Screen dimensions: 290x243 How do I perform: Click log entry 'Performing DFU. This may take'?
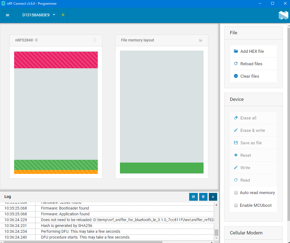click(81, 232)
